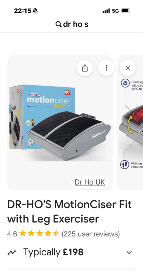The width and height of the screenshot is (143, 271).
Task: Tap the product title DR-HO'S MotionCiser Fit
Action: [x=69, y=211]
